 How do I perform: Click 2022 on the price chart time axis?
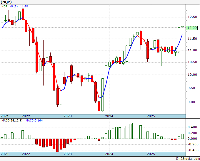coord(26,116)
